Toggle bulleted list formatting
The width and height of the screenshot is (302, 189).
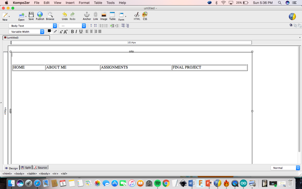tap(106, 26)
